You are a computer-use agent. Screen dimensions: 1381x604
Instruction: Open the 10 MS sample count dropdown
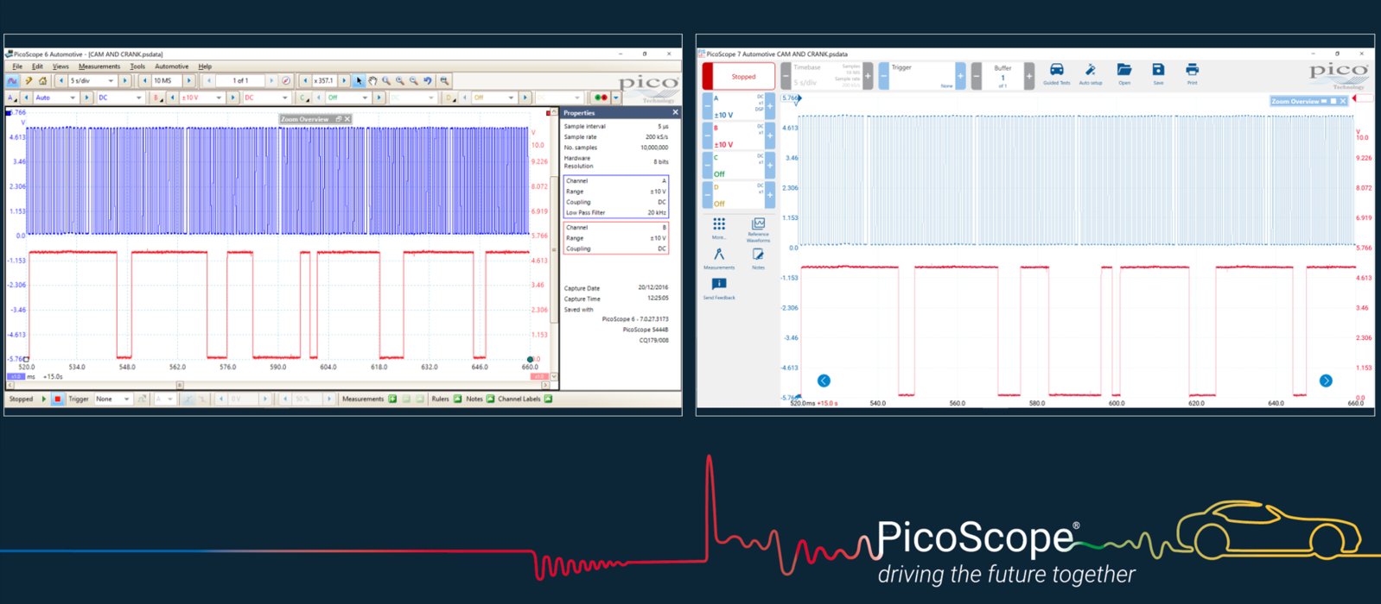pyautogui.click(x=168, y=81)
